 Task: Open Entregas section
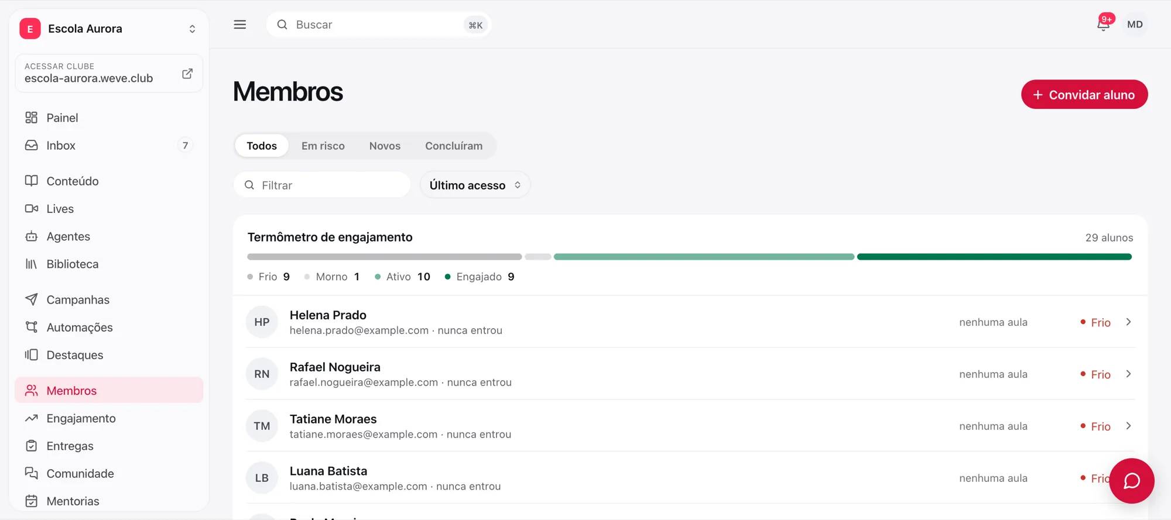pyautogui.click(x=109, y=446)
